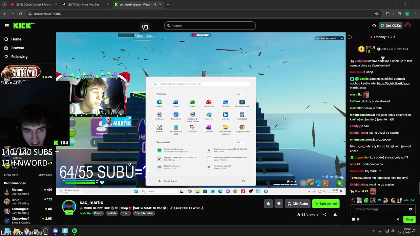Image resolution: width=420 pixels, height=236 pixels.
Task: Open chat settings gear icon
Action: click(398, 220)
